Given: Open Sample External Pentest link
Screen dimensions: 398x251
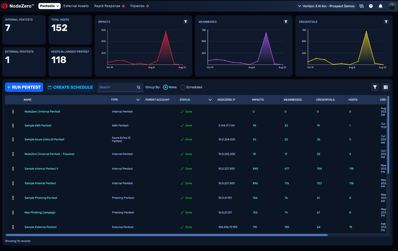Looking at the screenshot, I should click(40, 227).
